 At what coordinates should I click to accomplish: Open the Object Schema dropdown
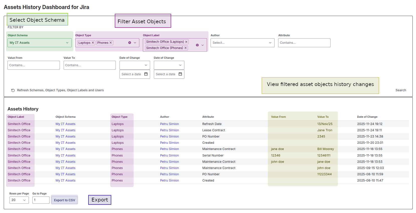40,43
